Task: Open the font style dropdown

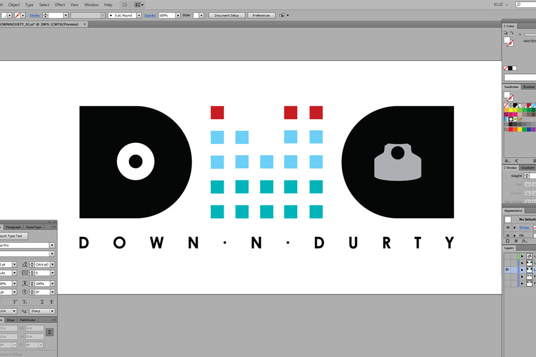Action: tap(52, 254)
